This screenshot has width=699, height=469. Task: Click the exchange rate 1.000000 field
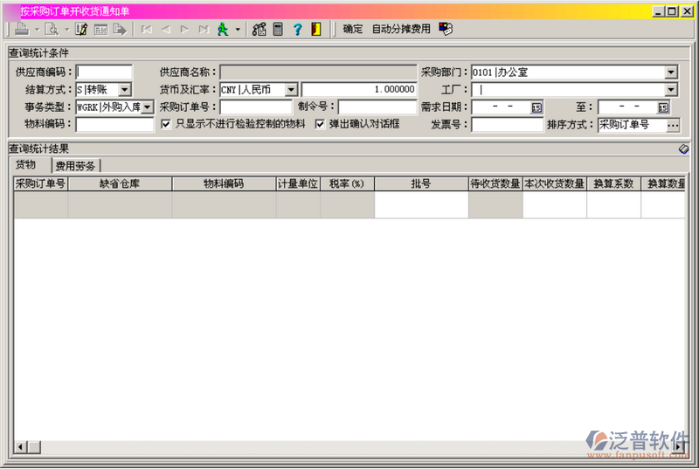[359, 90]
